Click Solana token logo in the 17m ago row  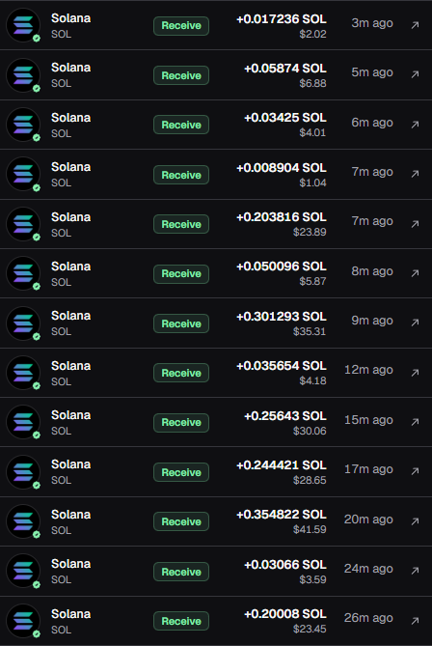23,472
